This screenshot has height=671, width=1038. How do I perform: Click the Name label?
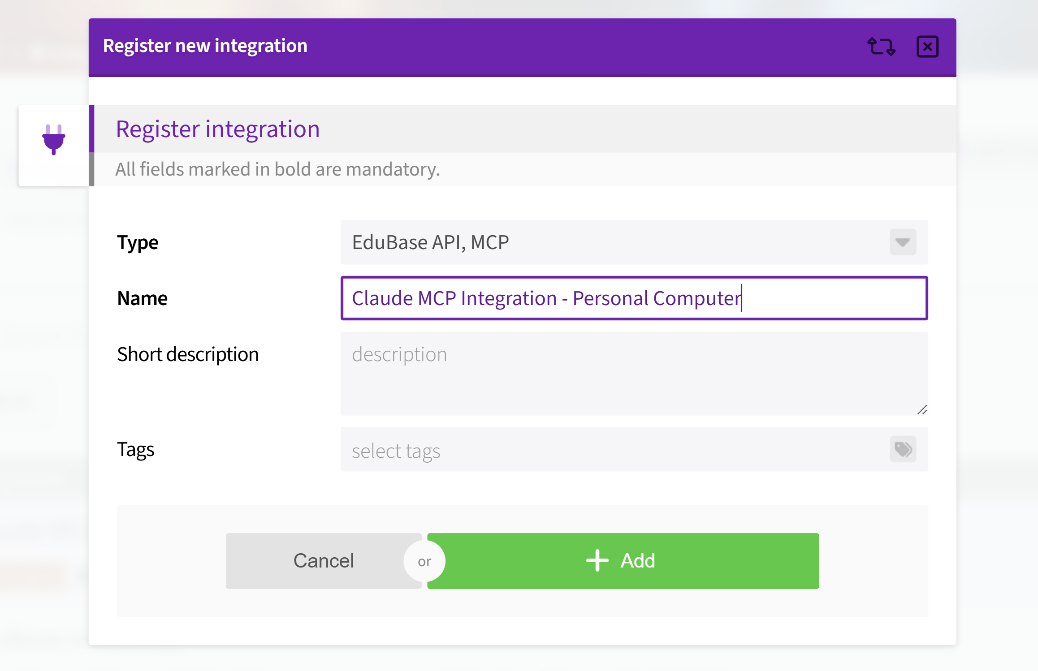point(142,298)
